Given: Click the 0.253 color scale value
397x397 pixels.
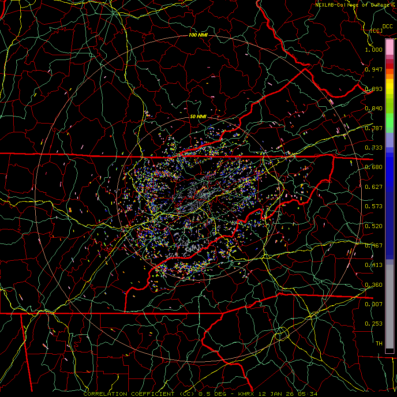Looking at the screenshot, I should 374,324.
